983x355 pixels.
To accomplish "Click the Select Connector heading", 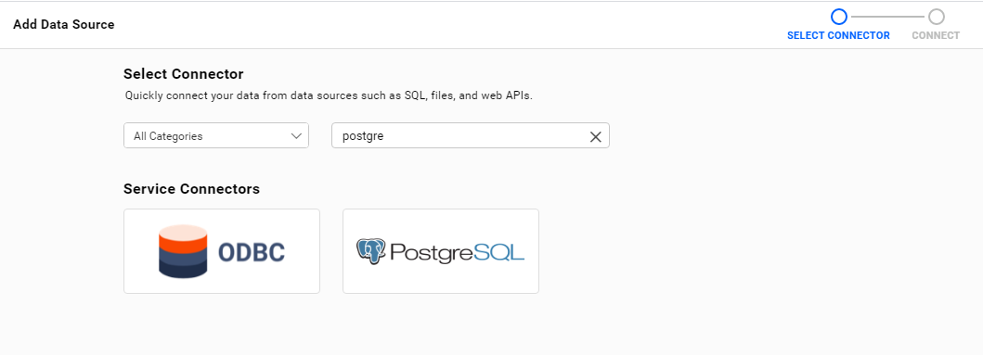I will pyautogui.click(x=184, y=74).
